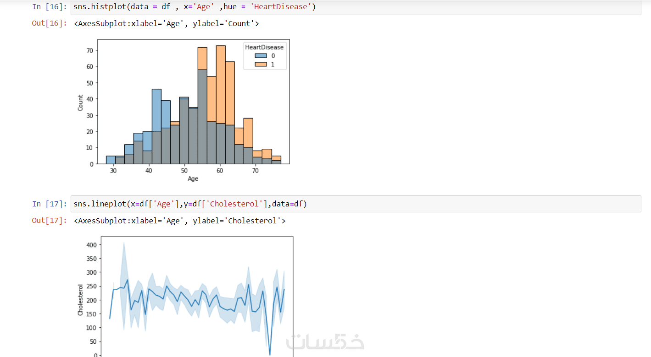Select the In [16] prompt label
Screen dimensions: 651x357
click(50, 7)
